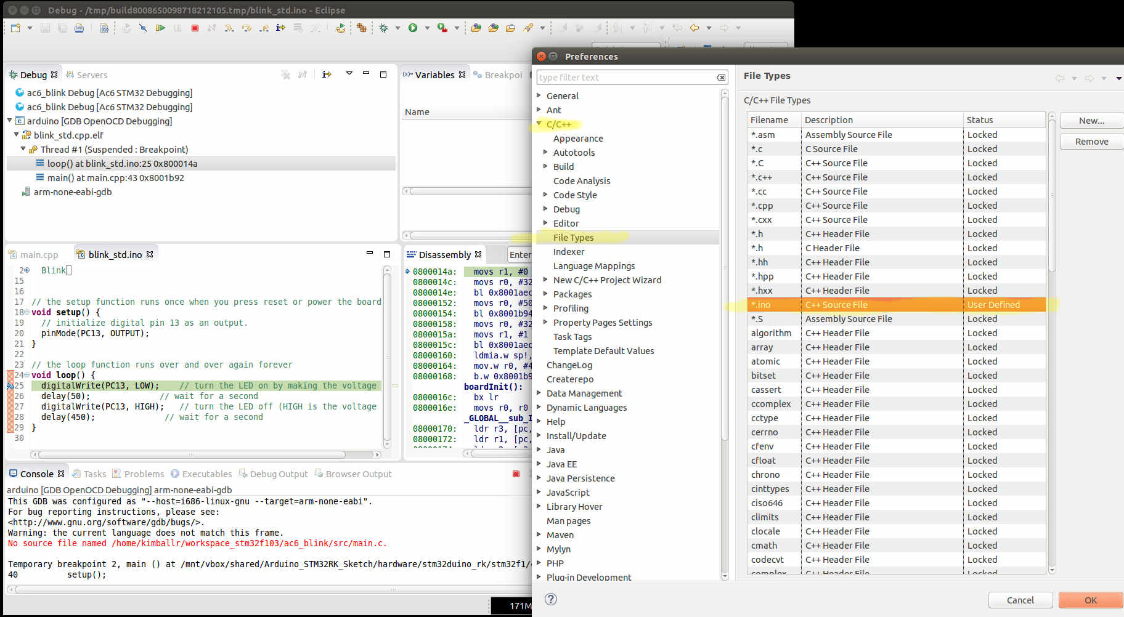Viewport: 1124px width, 617px height.
Task: Click the New... button in File Types
Action: point(1091,121)
